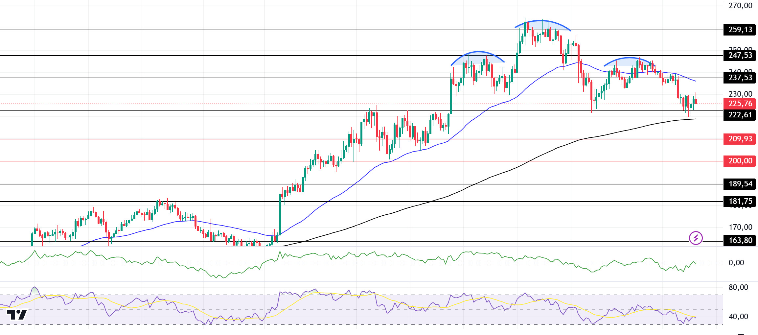Select the 222,61 support level label
The image size is (758, 335).
tap(740, 115)
